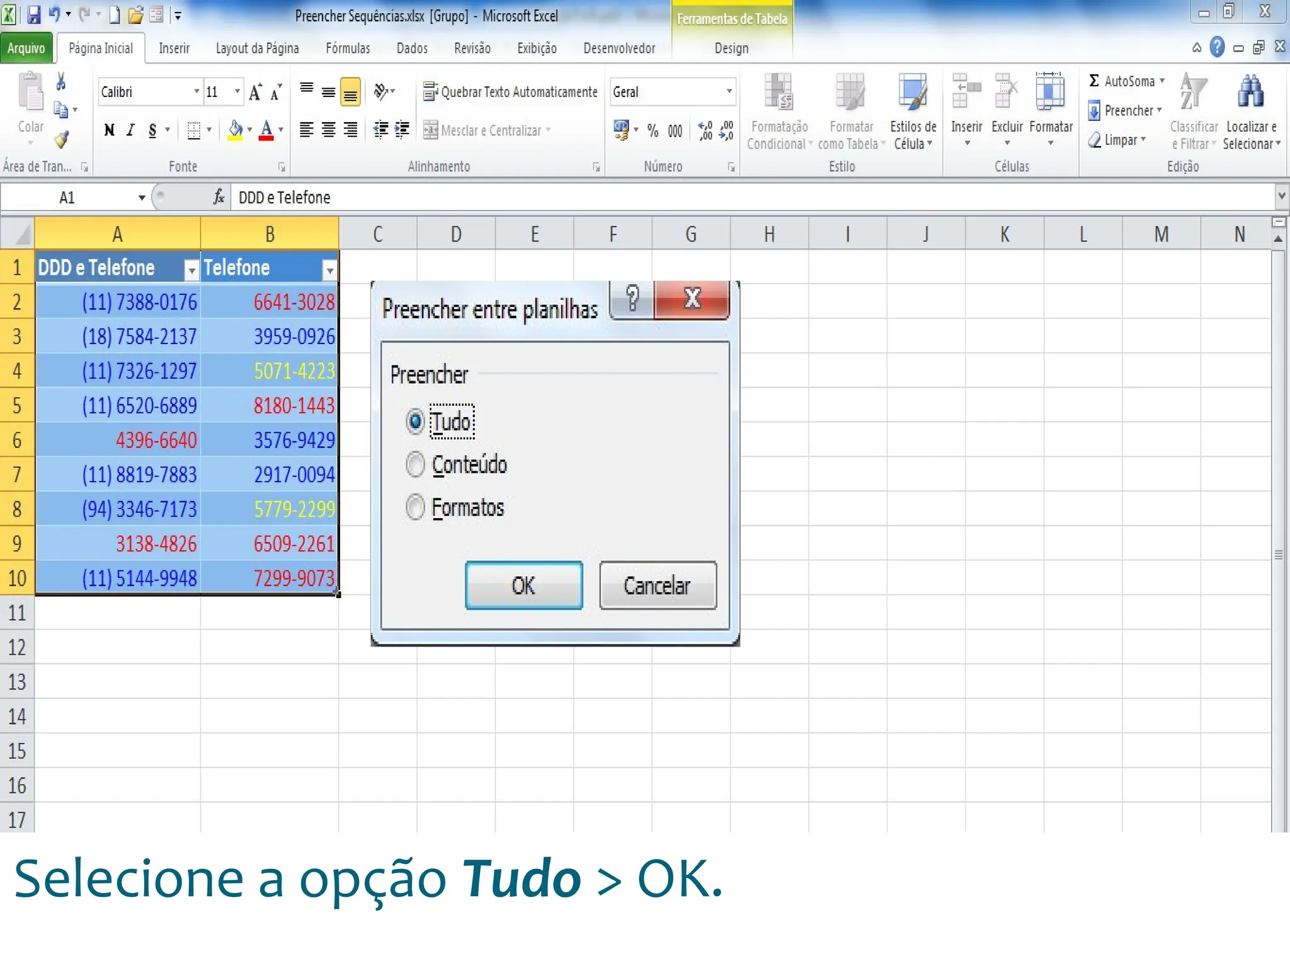Click the Italic (I) formatting icon
Screen dimensions: 1290x968
130,130
